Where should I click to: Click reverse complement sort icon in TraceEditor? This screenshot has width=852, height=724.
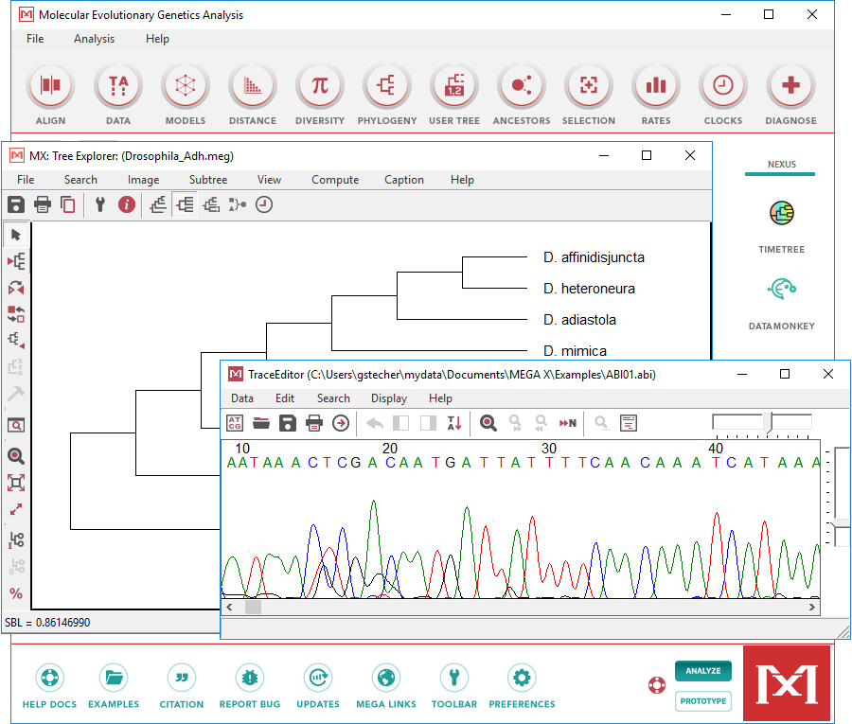pos(454,423)
